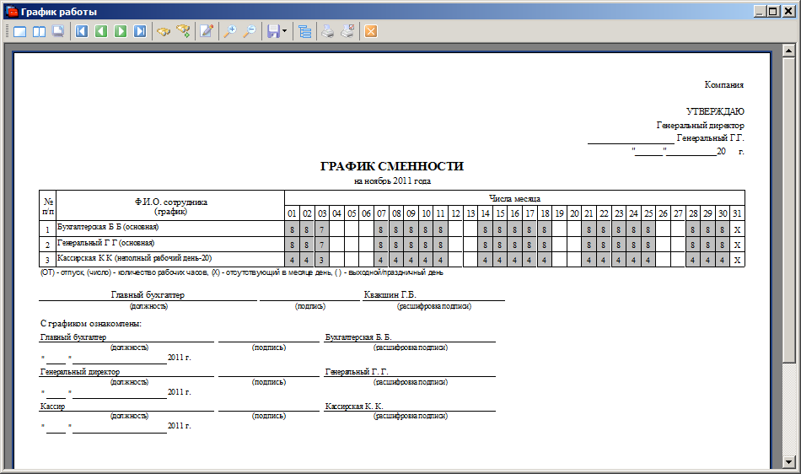Close the preview with orange X icon
801x474 pixels.
click(371, 32)
